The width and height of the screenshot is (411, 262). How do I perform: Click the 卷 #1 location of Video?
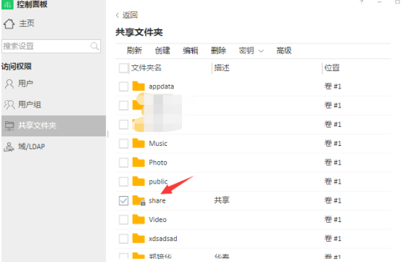pos(333,219)
